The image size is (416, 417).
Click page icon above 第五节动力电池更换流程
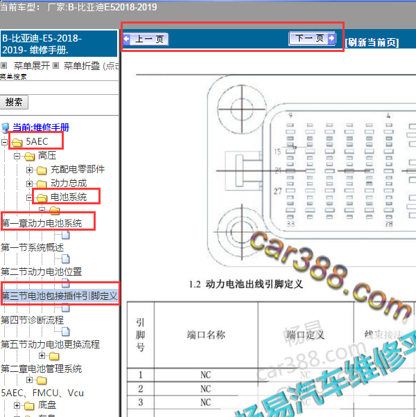[x=66, y=332]
